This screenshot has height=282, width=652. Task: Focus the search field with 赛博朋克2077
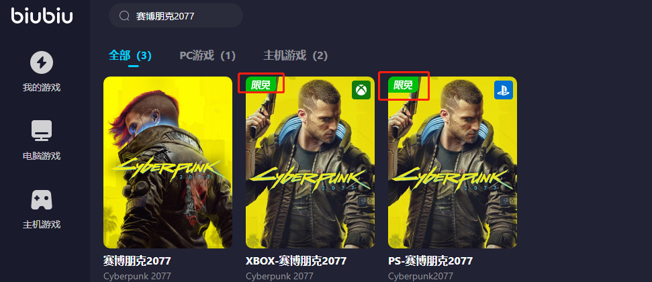click(x=176, y=16)
